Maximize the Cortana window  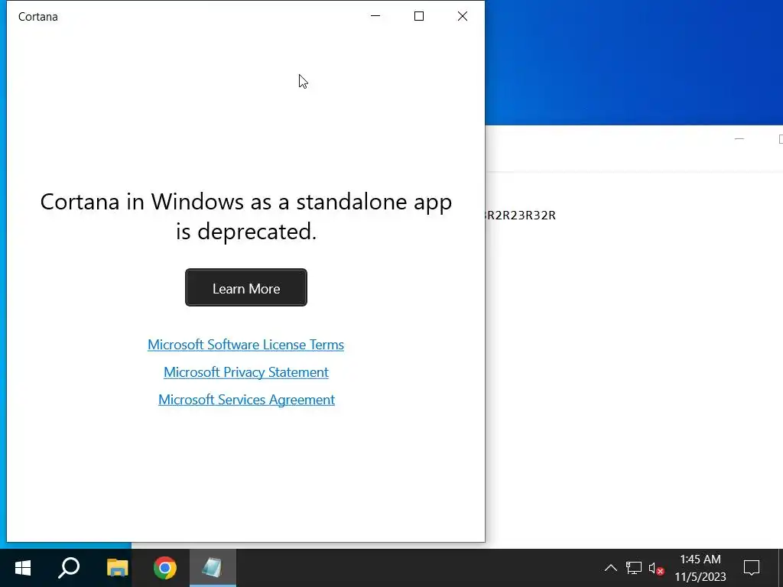[419, 16]
